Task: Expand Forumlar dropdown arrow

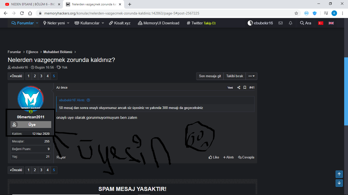Action: (37, 23)
